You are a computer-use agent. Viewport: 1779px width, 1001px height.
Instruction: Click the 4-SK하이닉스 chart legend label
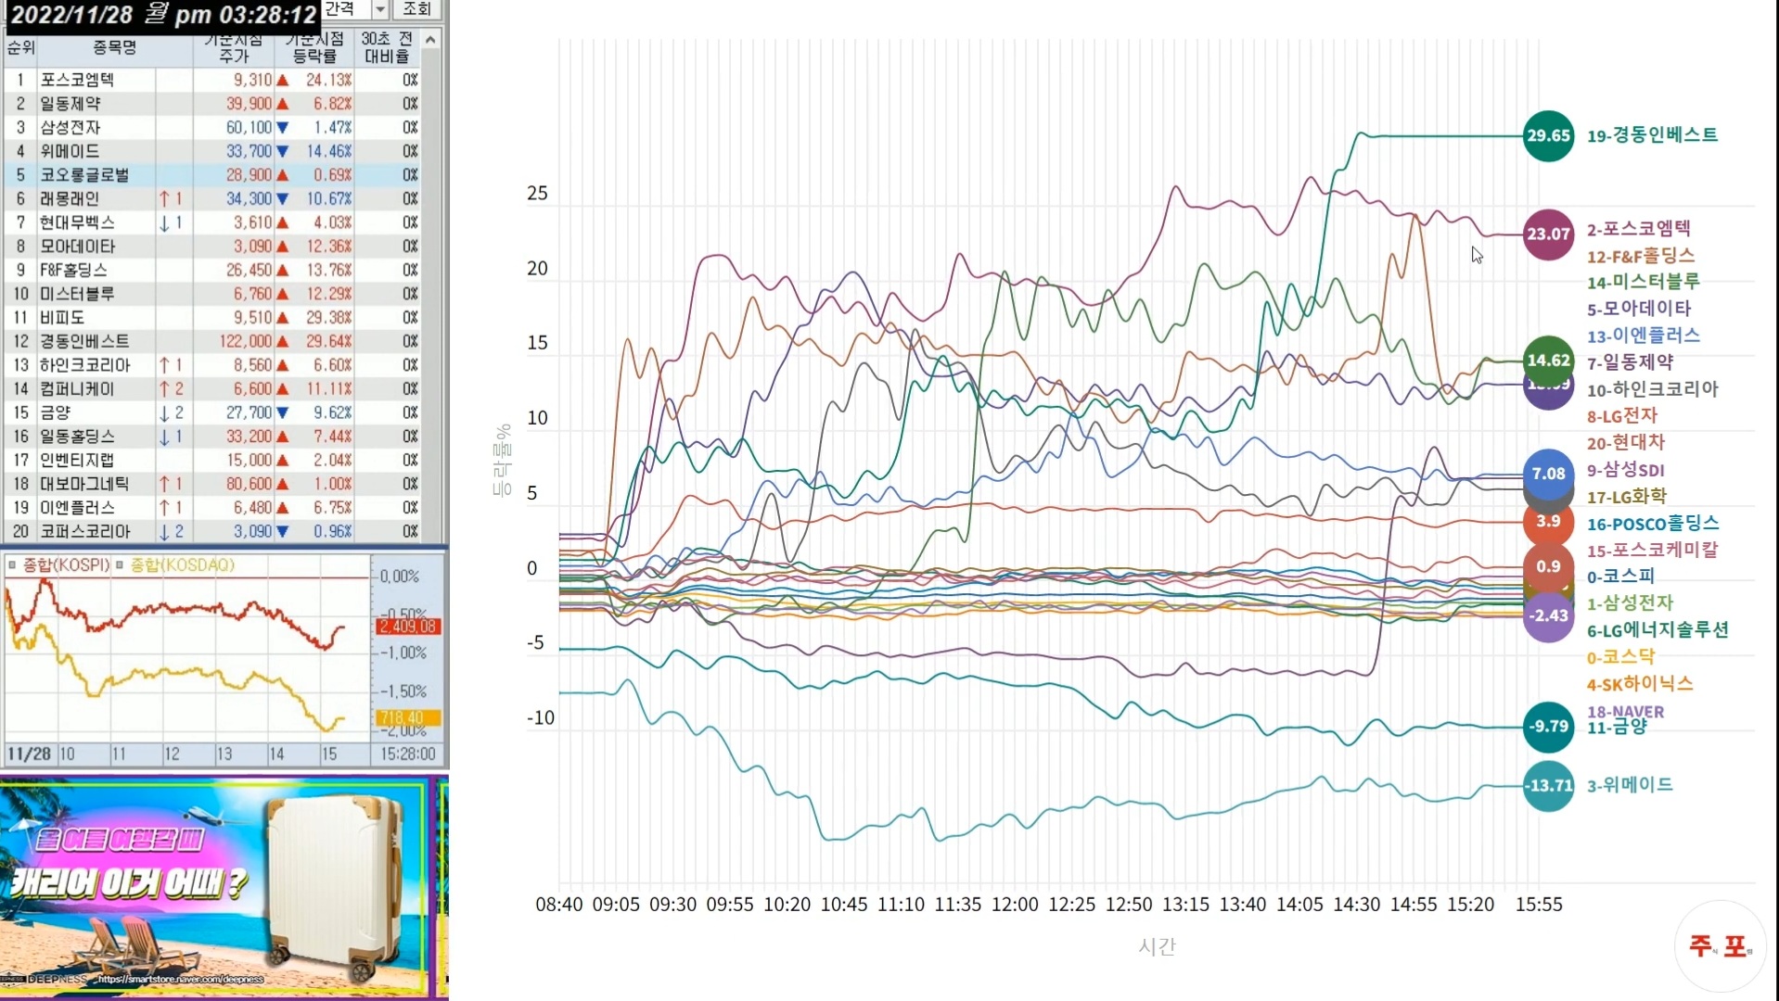coord(1640,684)
